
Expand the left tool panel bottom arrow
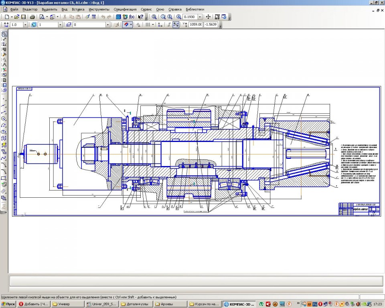5,213
